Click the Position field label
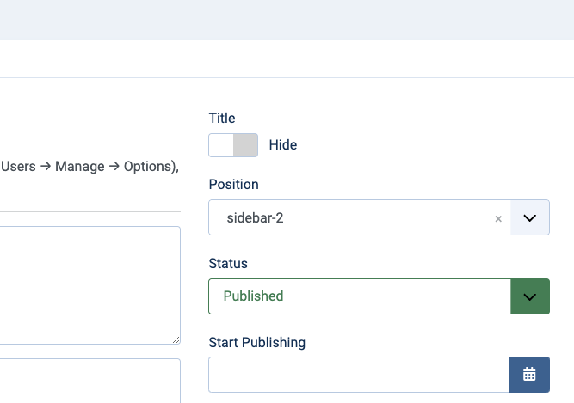574x403 pixels. pos(233,185)
